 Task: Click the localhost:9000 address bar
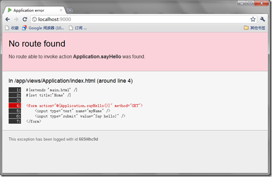140,19
